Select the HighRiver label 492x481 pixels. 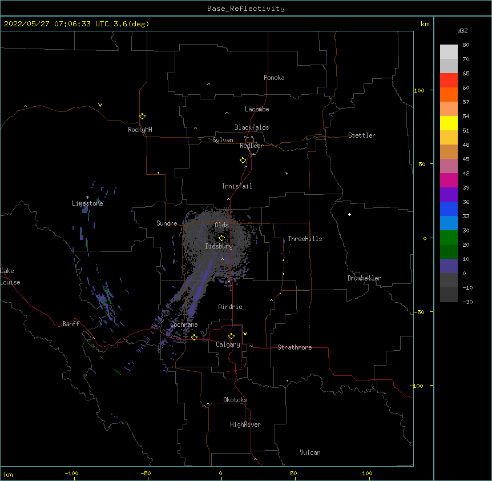(x=245, y=424)
